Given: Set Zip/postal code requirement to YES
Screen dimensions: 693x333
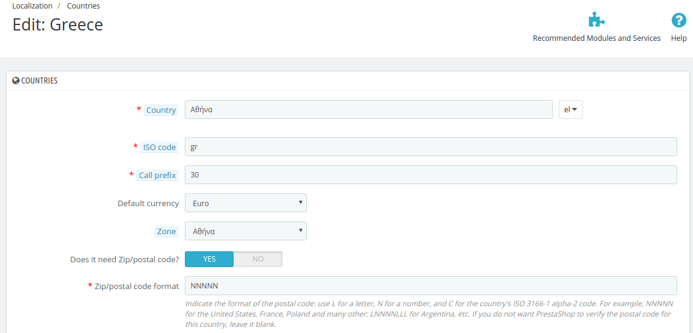Looking at the screenshot, I should [x=209, y=259].
